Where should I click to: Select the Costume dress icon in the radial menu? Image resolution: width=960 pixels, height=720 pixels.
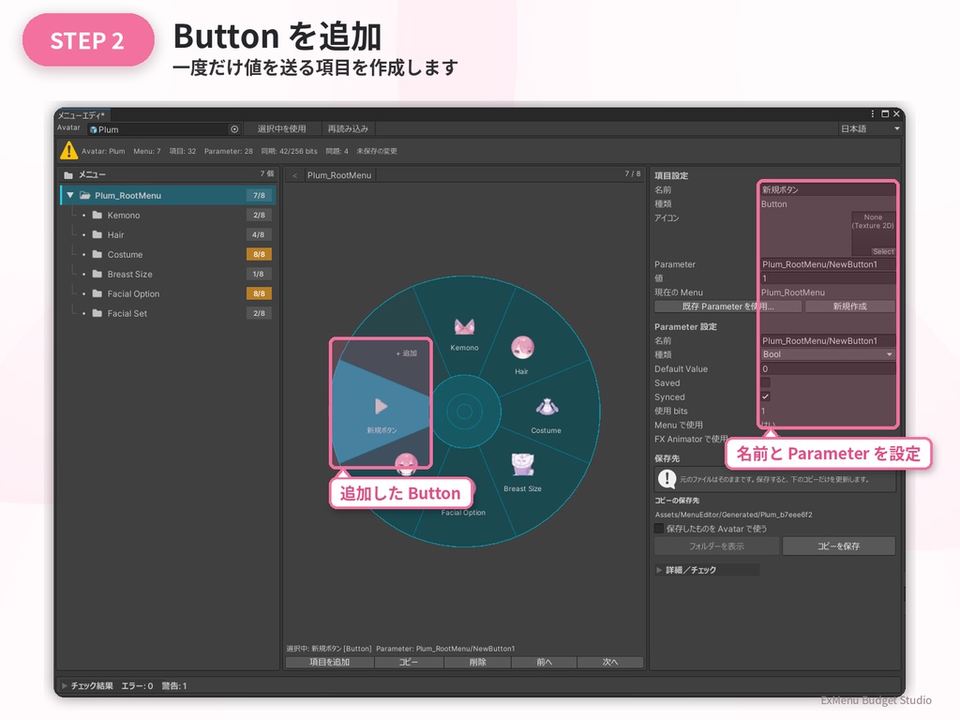tap(547, 407)
